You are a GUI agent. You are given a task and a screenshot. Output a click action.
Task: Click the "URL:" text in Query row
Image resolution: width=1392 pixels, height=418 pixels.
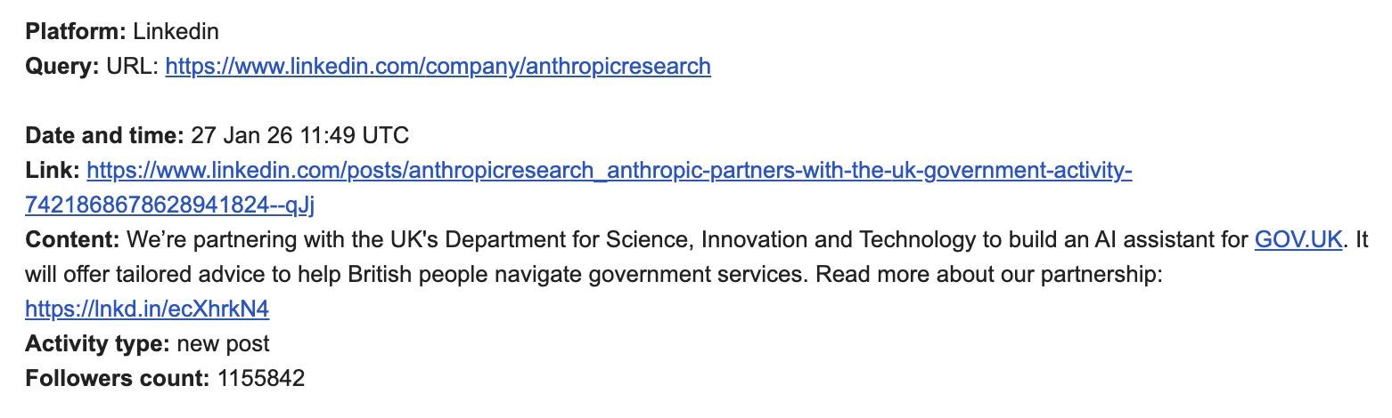click(133, 66)
